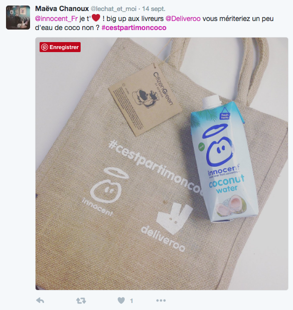Click the innocent logo printed on bag
This screenshot has width=293, height=310.
click(x=106, y=192)
